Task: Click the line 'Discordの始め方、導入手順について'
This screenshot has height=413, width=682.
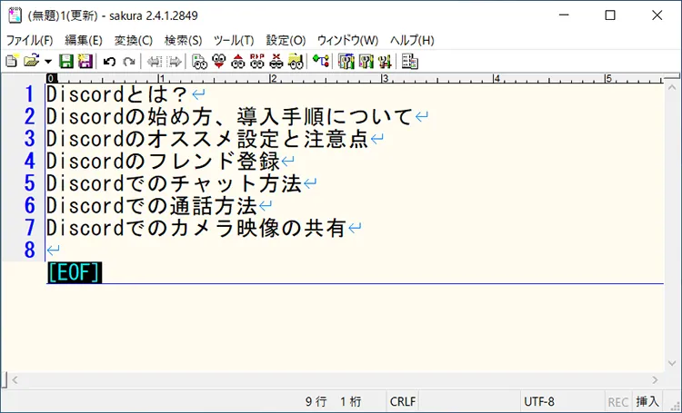Action: point(229,116)
